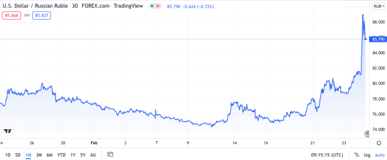
Task: Click the 74.000 price axis label
Action: coord(379,129)
